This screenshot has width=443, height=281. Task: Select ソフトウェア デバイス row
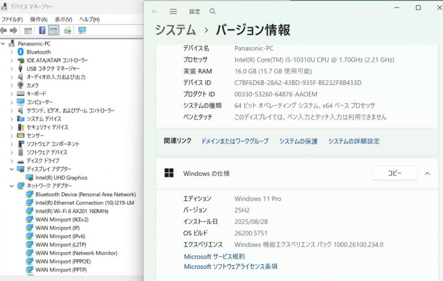click(x=47, y=152)
